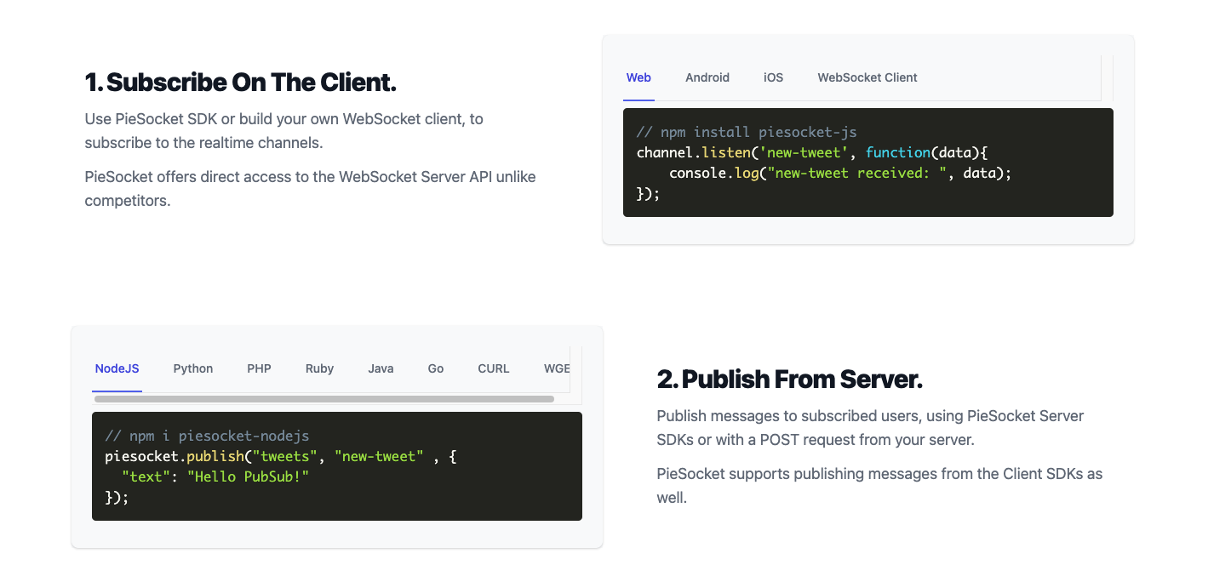The width and height of the screenshot is (1231, 582).
Task: Switch to the Python tab
Action: (x=193, y=368)
